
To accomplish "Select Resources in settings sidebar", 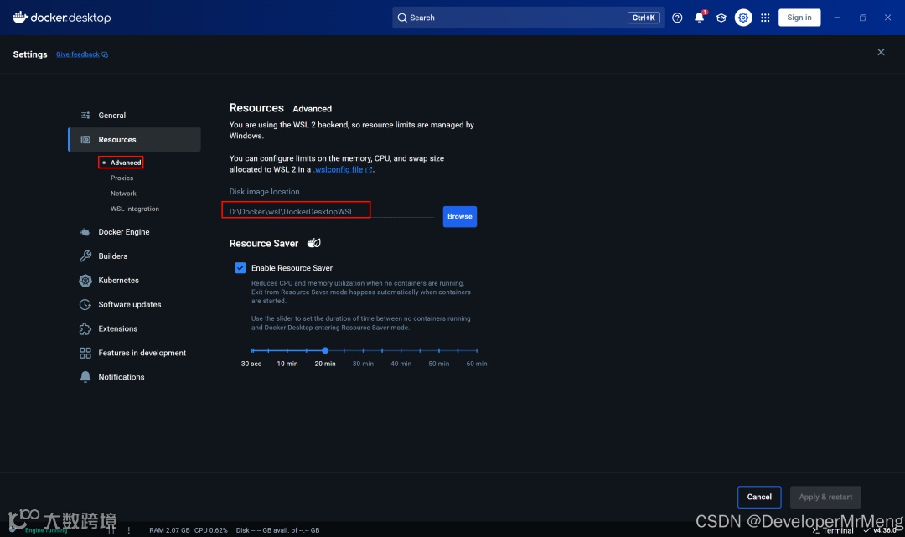I will tap(134, 140).
